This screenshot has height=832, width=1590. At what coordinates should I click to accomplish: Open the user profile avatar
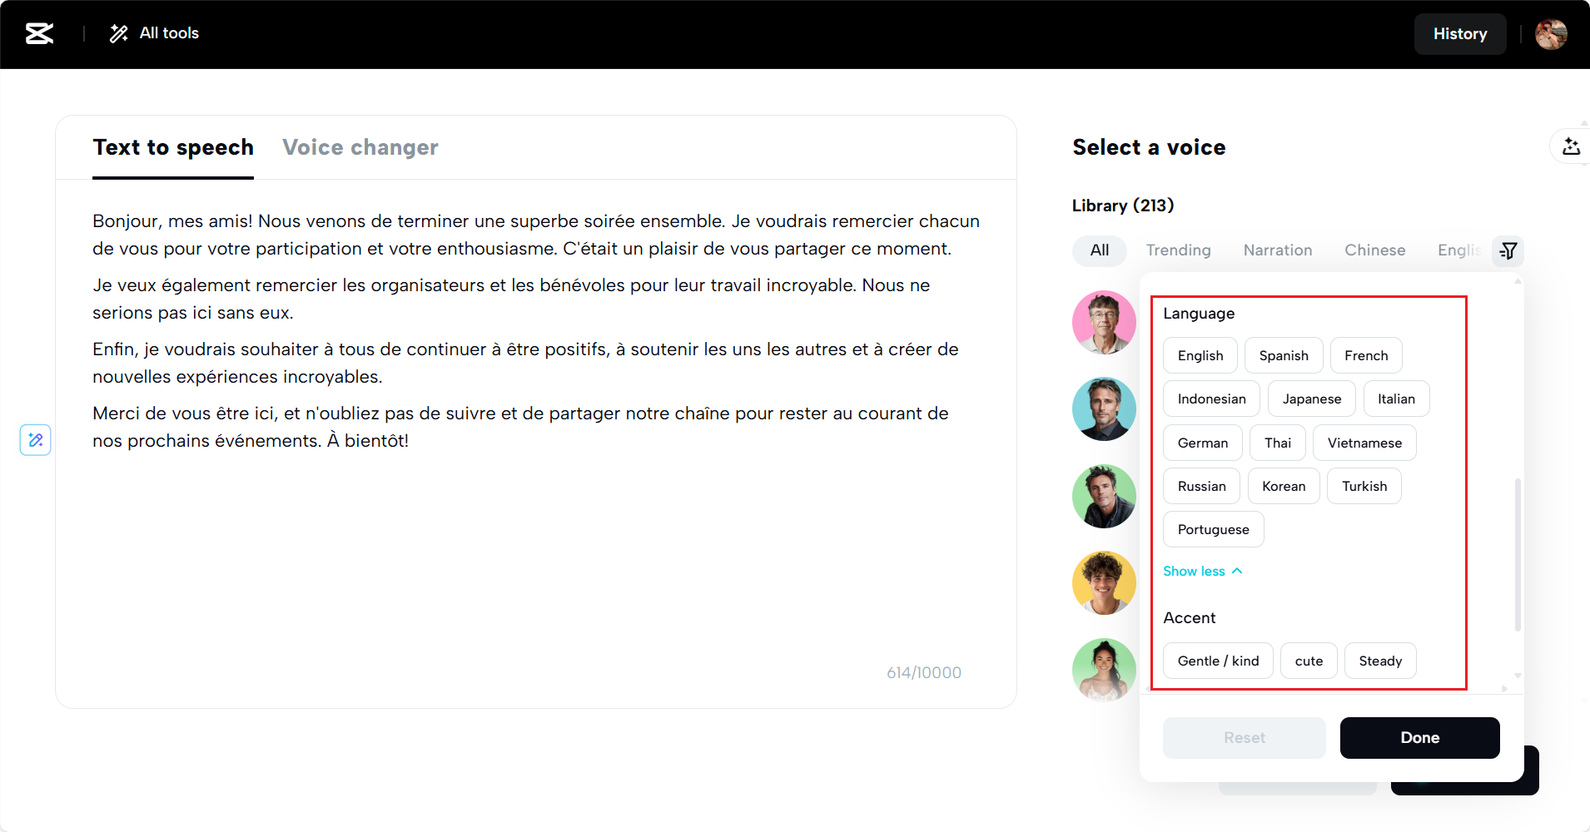click(x=1551, y=34)
